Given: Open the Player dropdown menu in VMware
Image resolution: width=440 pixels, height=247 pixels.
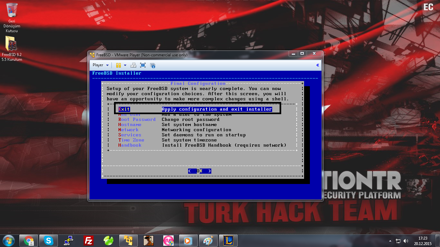Looking at the screenshot, I should (100, 65).
